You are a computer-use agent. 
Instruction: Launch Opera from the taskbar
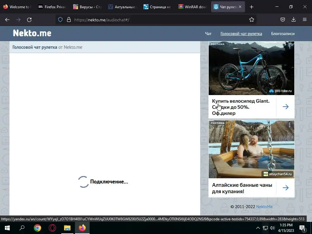[52, 228]
